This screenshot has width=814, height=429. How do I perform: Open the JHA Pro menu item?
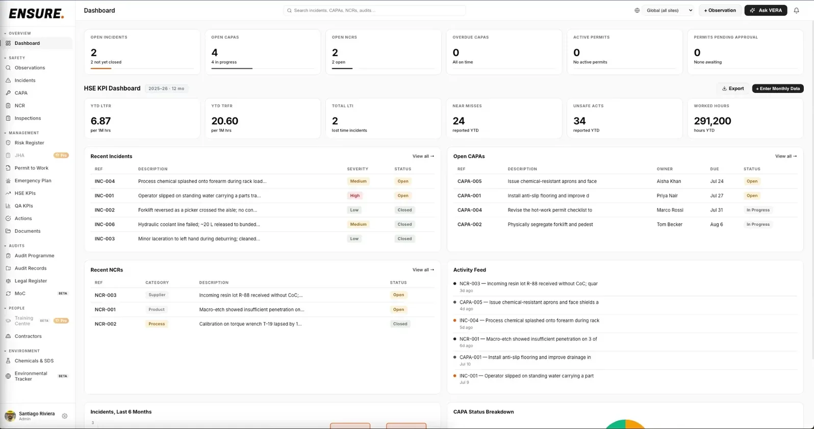[37, 155]
